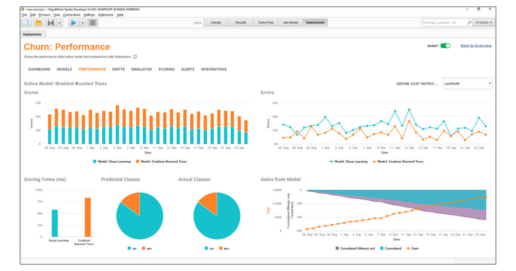Viewport: 516px width, 271px height.
Task: Stop the process using the Stop icon
Action: coord(92,23)
